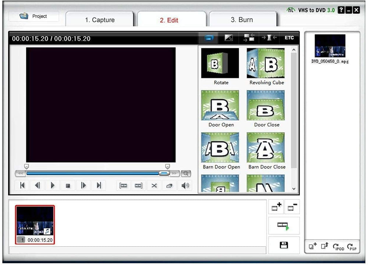Open the speaker volume control icon
The width and height of the screenshot is (368, 265).
pos(185,185)
